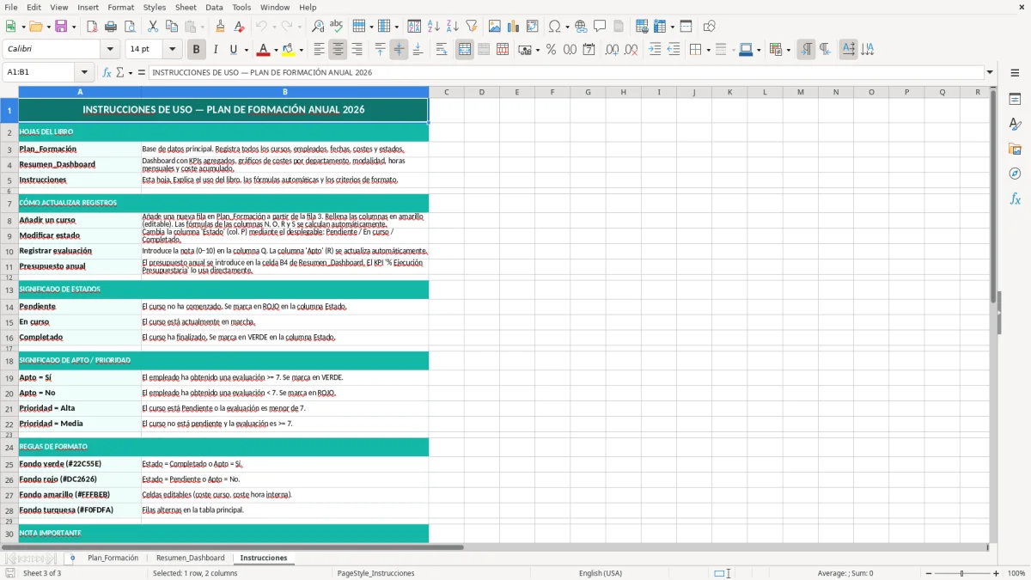
Task: Click the Save document icon
Action: coord(61,27)
